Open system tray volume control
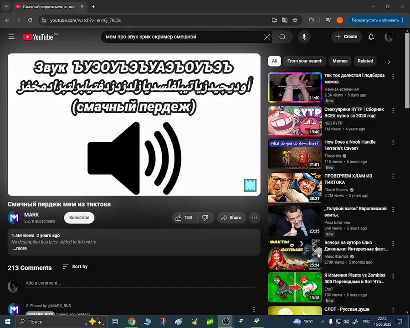410x328 pixels. pyautogui.click(x=346, y=322)
